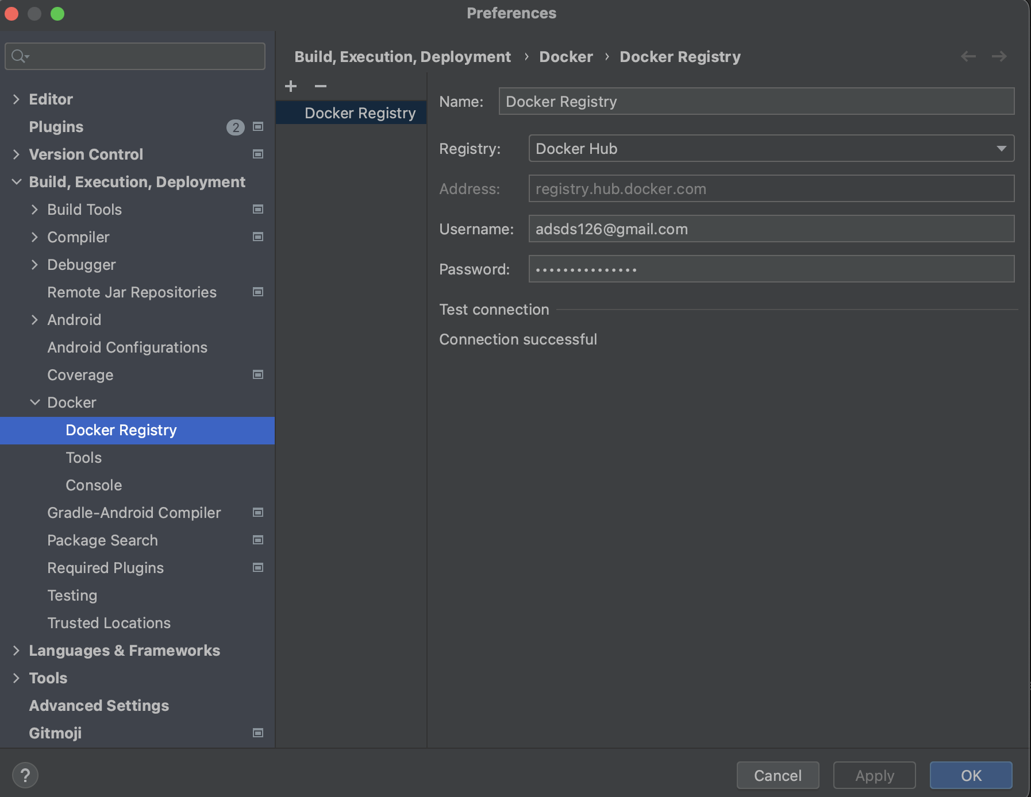1031x797 pixels.
Task: Focus the settings search field
Action: click(x=135, y=56)
